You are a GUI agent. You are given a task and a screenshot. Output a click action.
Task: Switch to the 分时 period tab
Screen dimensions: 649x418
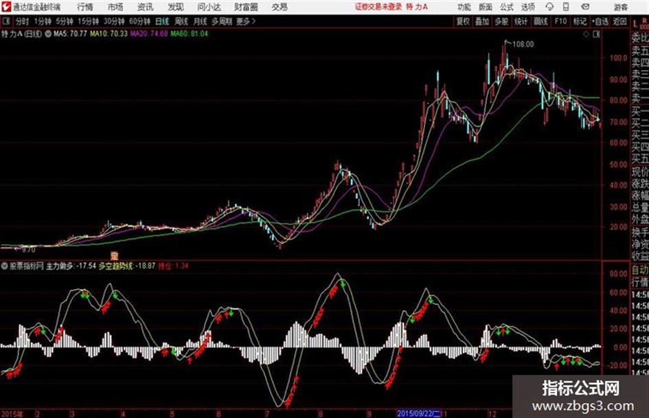click(22, 21)
